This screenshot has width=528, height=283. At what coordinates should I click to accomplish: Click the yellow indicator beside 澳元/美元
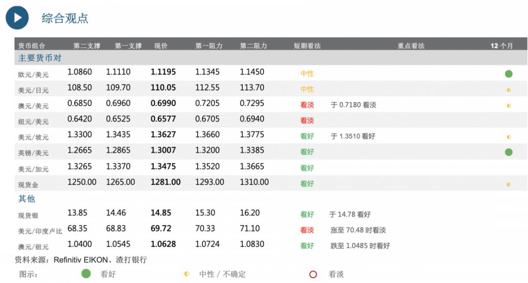[x=508, y=105]
